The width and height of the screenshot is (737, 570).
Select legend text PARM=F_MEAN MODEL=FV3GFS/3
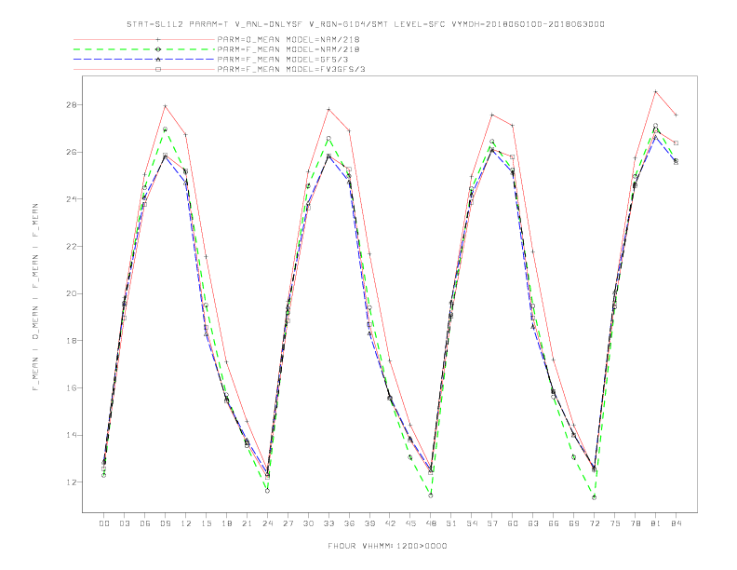[291, 69]
